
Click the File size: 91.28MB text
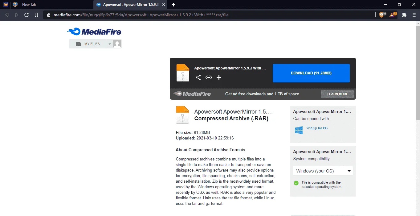(193, 132)
